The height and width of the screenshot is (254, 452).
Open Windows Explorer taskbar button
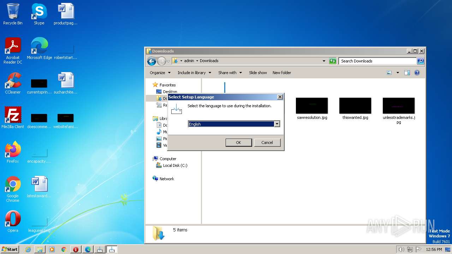point(40,249)
